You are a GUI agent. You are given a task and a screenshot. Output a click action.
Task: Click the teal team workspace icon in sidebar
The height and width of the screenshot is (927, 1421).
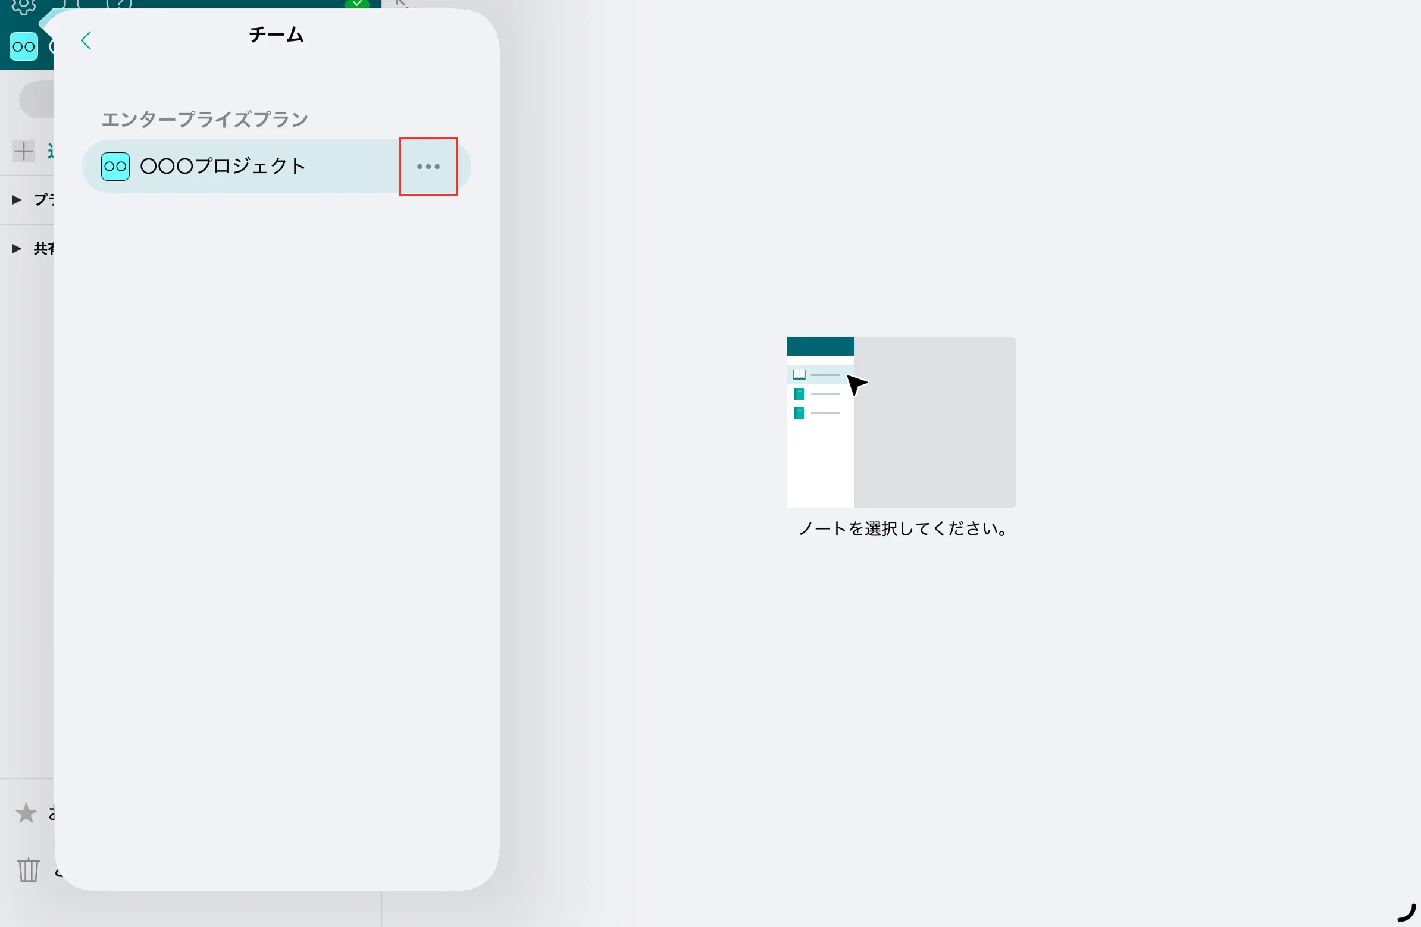click(23, 46)
